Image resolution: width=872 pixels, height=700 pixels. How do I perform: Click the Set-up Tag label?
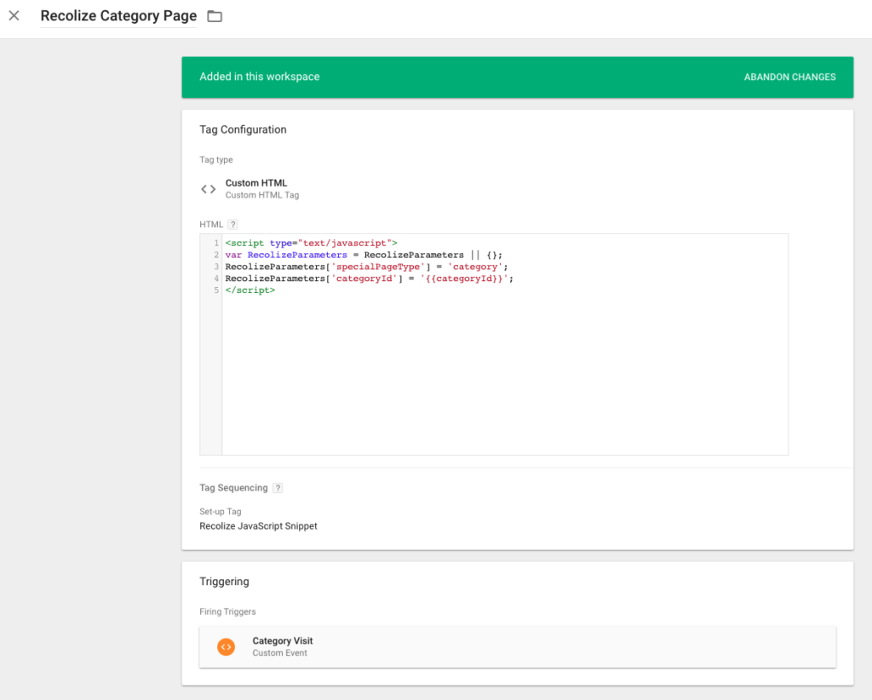click(219, 511)
